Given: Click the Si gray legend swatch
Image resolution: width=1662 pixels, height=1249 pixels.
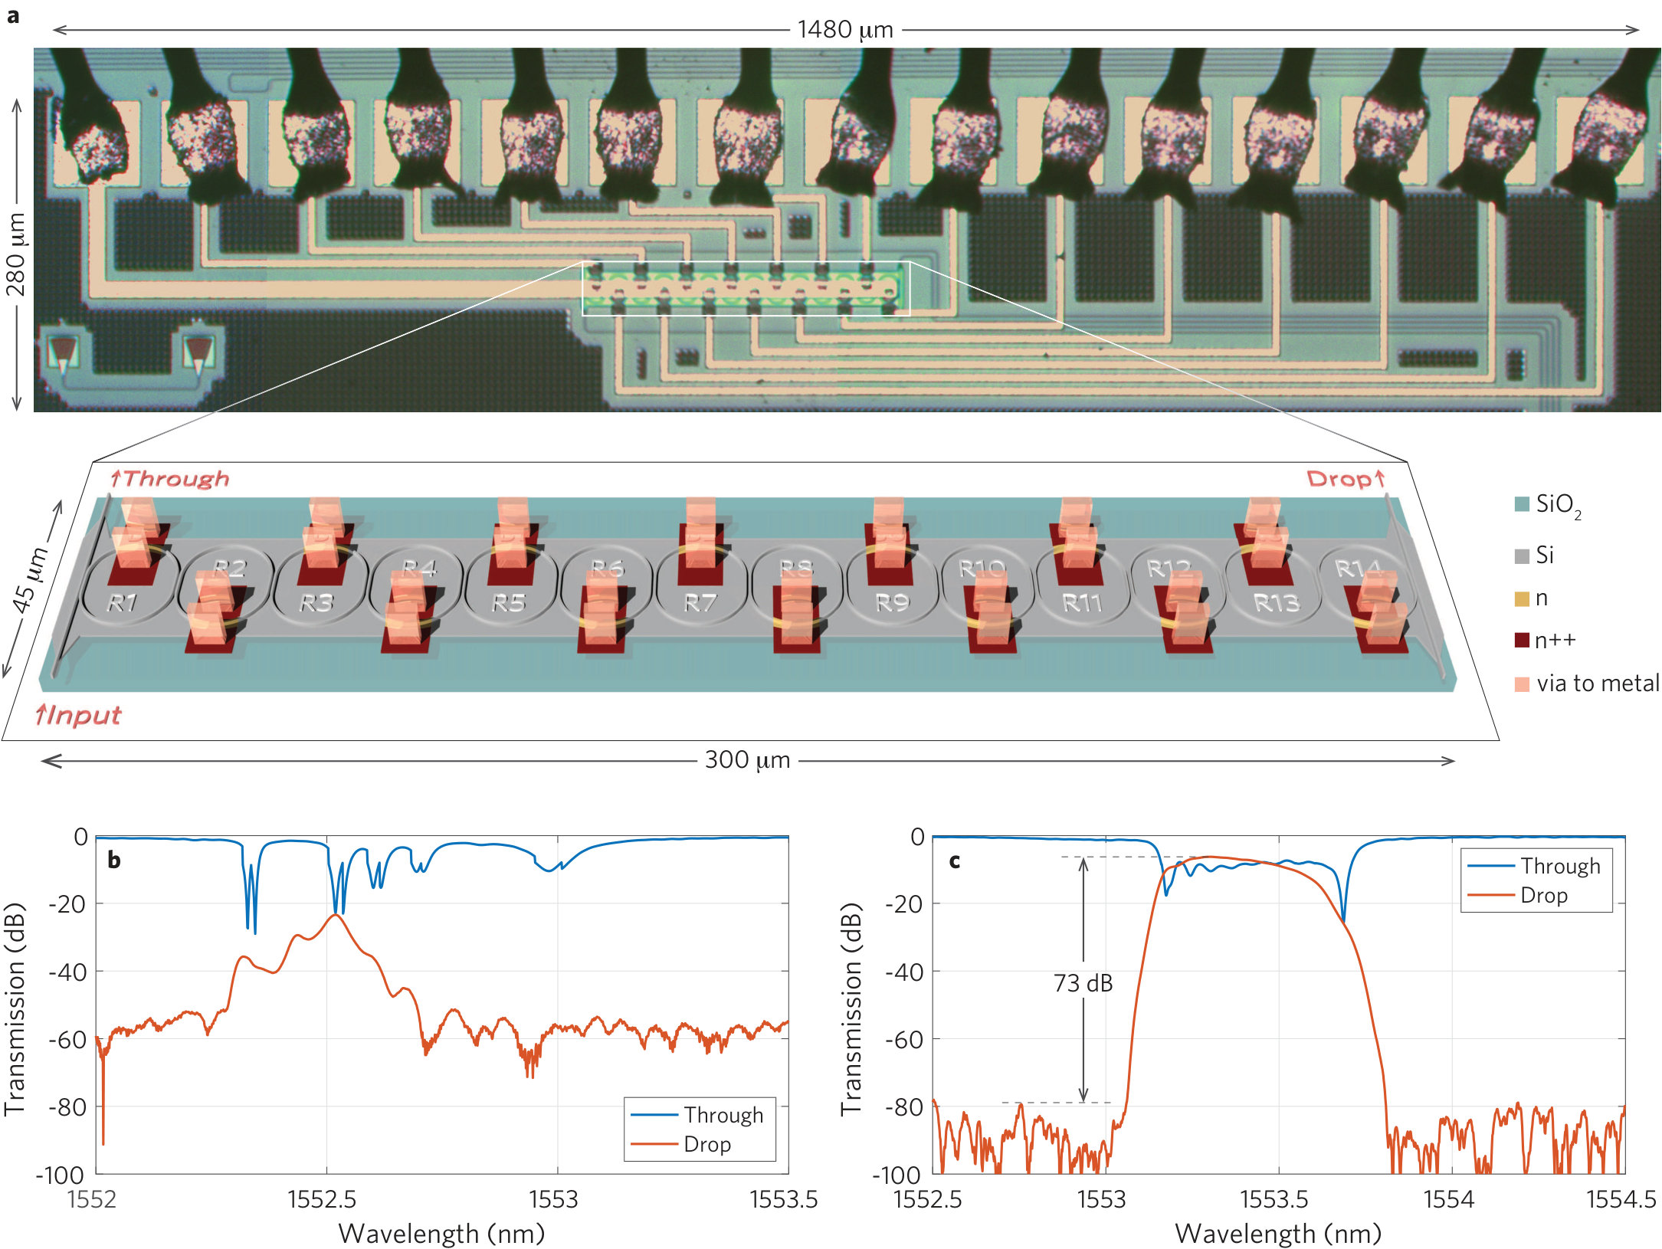Looking at the screenshot, I should (x=1522, y=556).
